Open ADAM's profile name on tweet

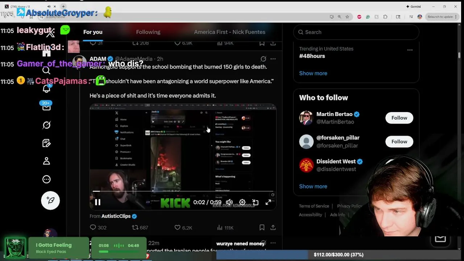coord(98,59)
